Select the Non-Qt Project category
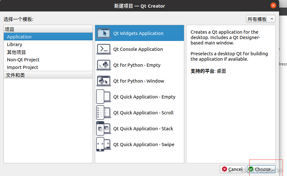 coord(48,60)
